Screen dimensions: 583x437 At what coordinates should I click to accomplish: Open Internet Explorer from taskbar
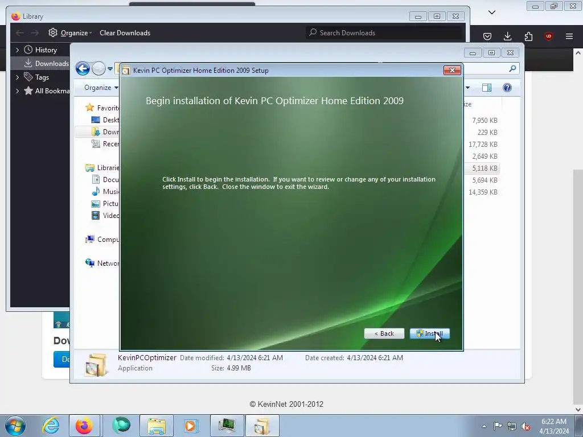pos(51,426)
